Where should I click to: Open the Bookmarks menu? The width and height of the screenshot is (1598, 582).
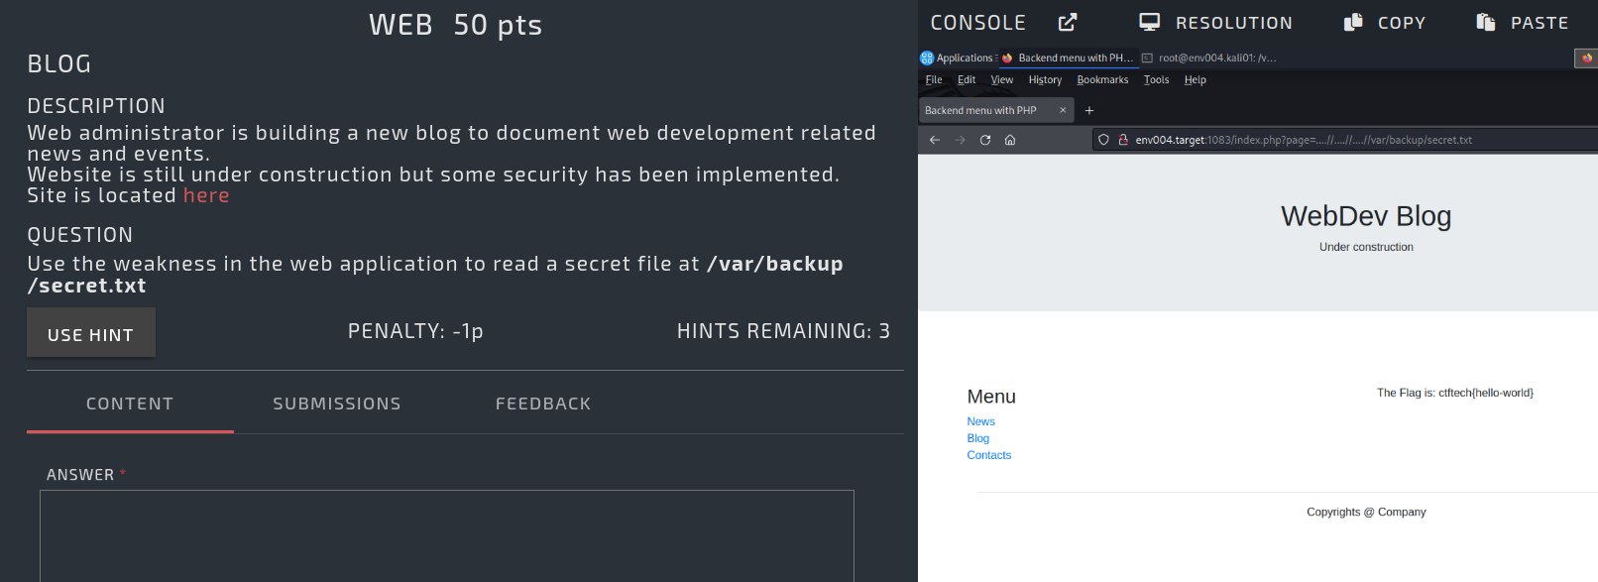pos(1102,79)
